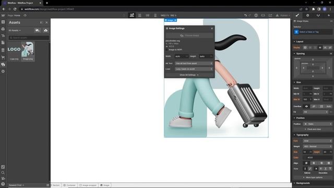Click the Choose Image button

point(189,36)
